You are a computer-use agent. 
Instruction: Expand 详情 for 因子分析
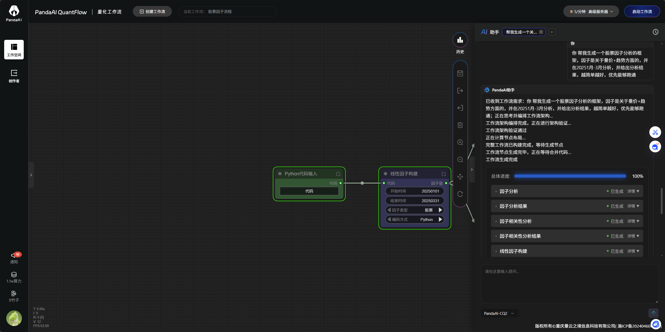click(633, 191)
